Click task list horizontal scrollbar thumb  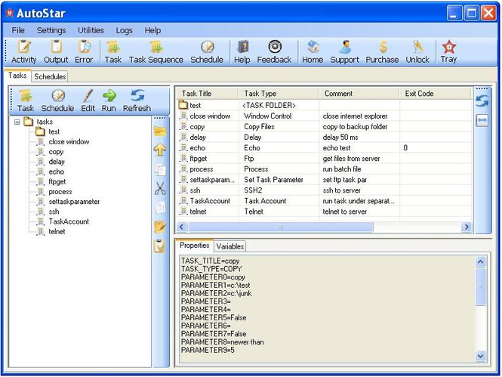[x=281, y=227]
